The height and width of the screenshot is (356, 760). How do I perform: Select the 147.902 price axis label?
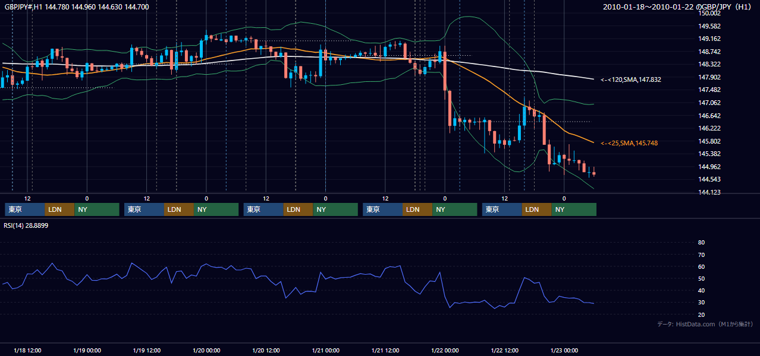point(709,77)
